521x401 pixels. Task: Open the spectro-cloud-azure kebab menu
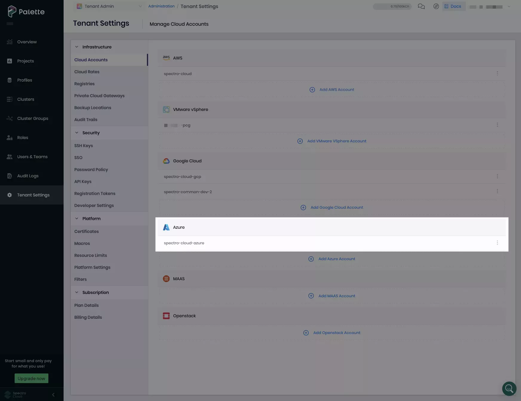coord(497,243)
